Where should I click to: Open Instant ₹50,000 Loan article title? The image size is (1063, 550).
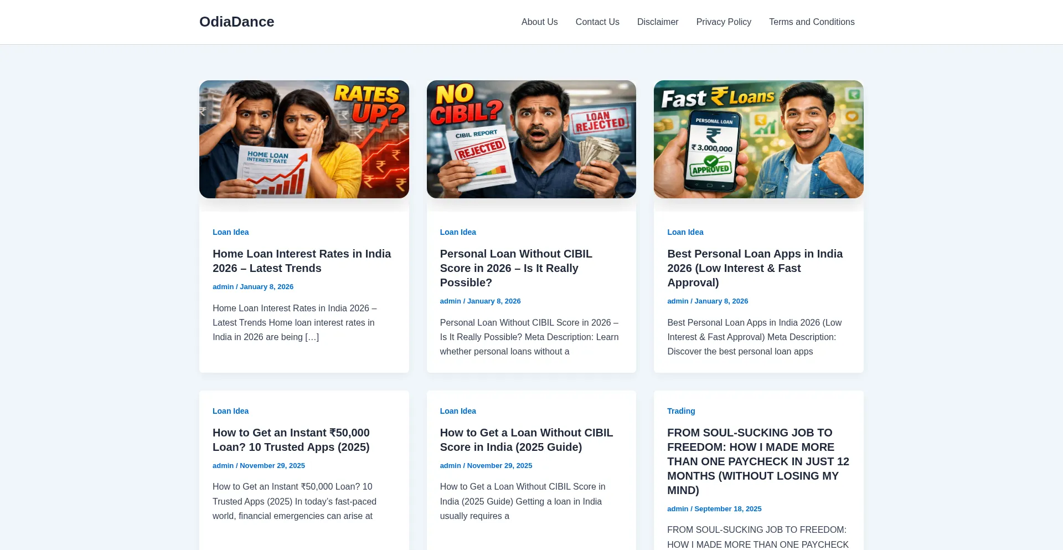(291, 440)
